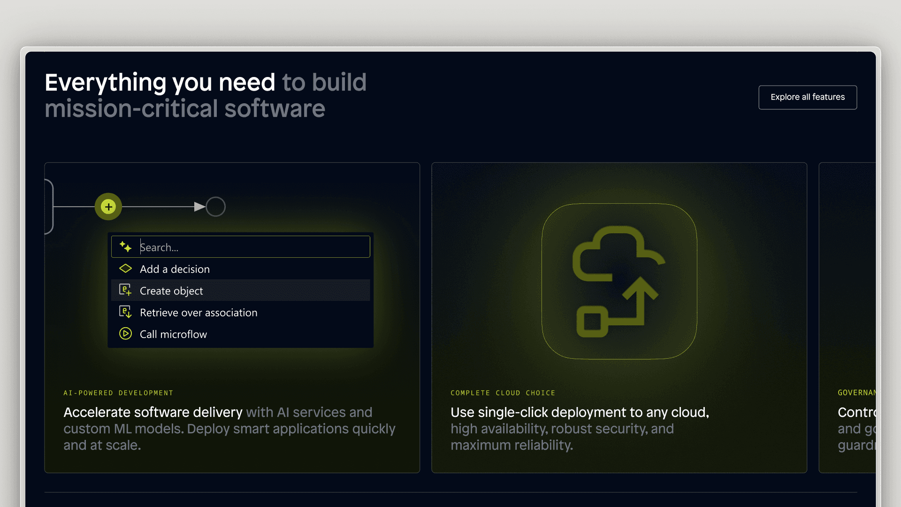The image size is (901, 507).
Task: Click the empty end event circle
Action: pos(216,207)
